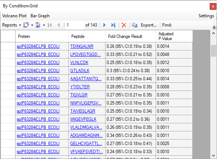Click the red X delete icon
The height and width of the screenshot is (159, 217).
pos(124,25)
